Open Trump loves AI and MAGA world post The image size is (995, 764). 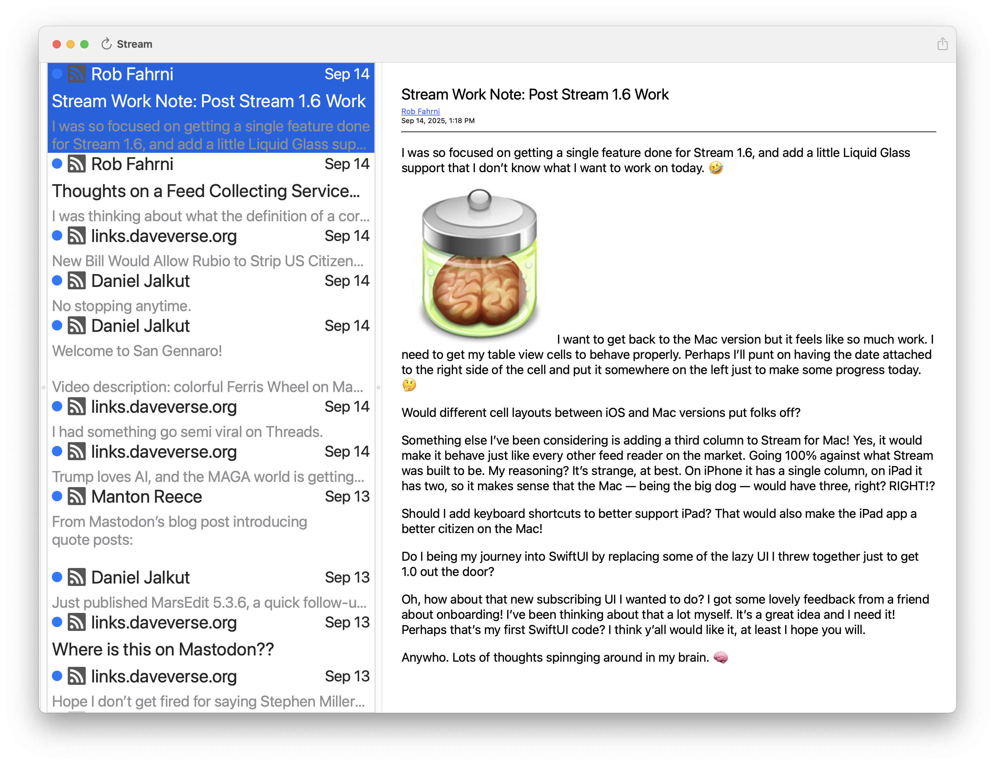(211, 463)
